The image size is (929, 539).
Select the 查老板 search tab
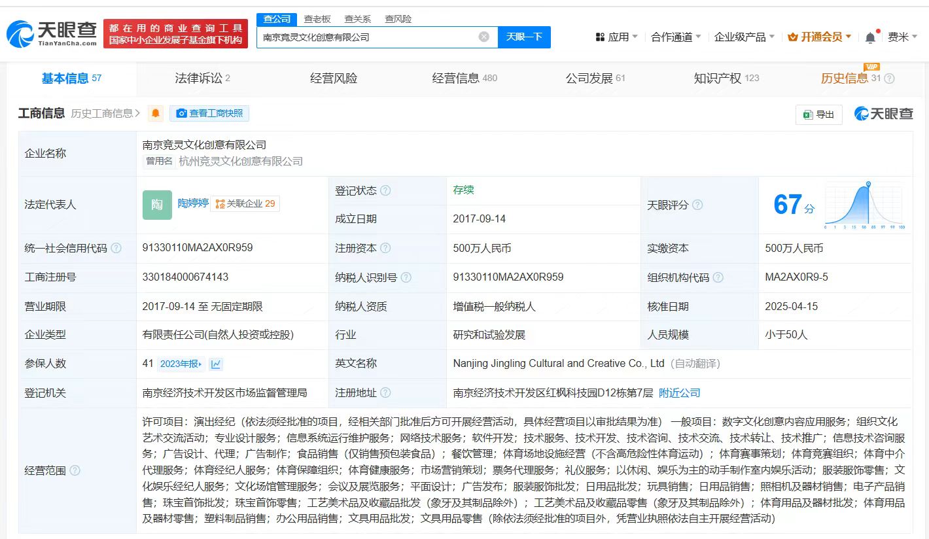click(317, 19)
